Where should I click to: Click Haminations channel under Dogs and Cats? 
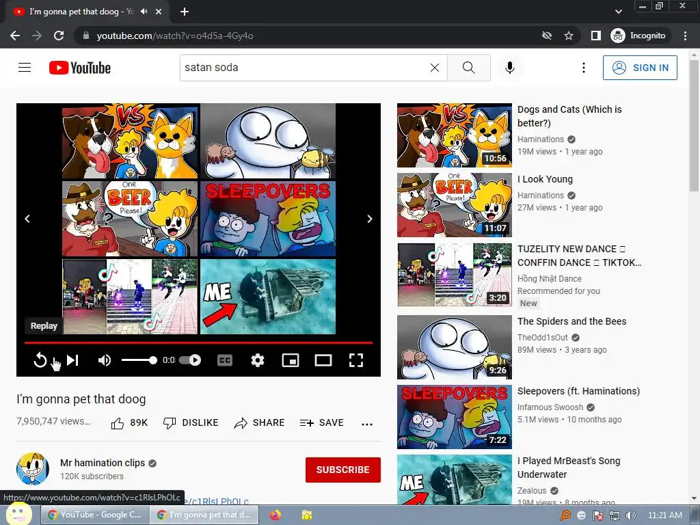[541, 139]
